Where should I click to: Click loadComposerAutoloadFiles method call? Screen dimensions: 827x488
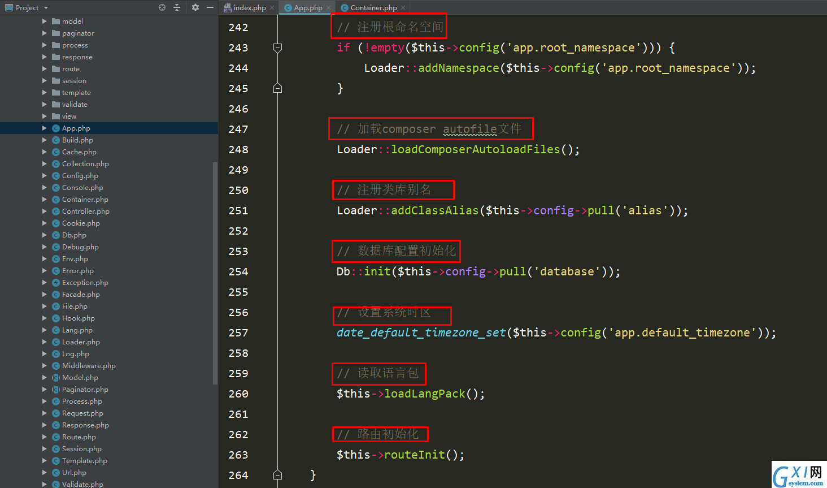[x=476, y=149]
